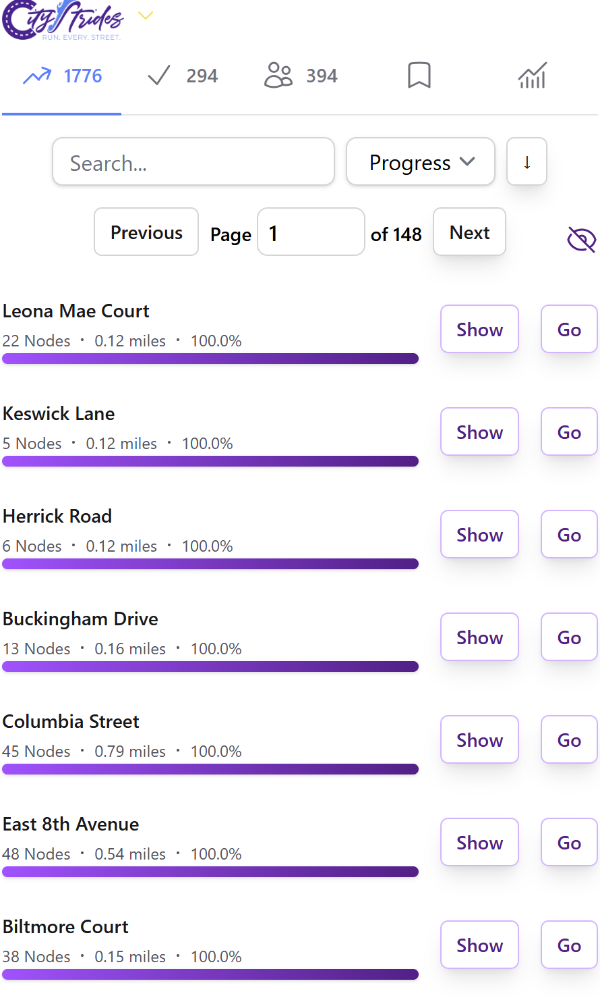Click the Search streets input field
This screenshot has height=998, width=600.
tap(193, 162)
